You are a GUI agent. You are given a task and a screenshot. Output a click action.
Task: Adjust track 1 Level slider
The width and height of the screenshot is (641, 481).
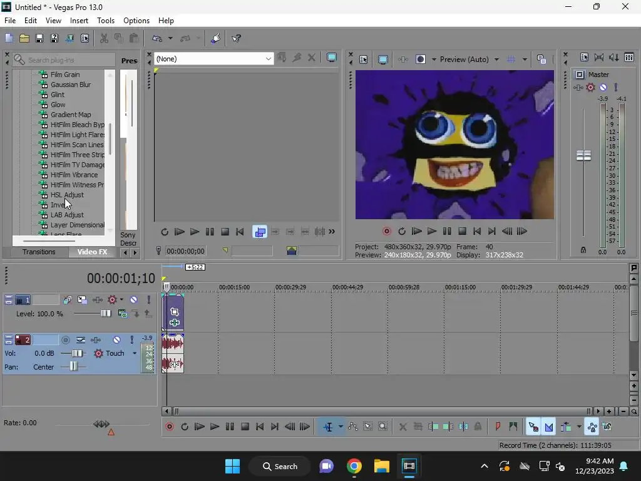(x=105, y=314)
